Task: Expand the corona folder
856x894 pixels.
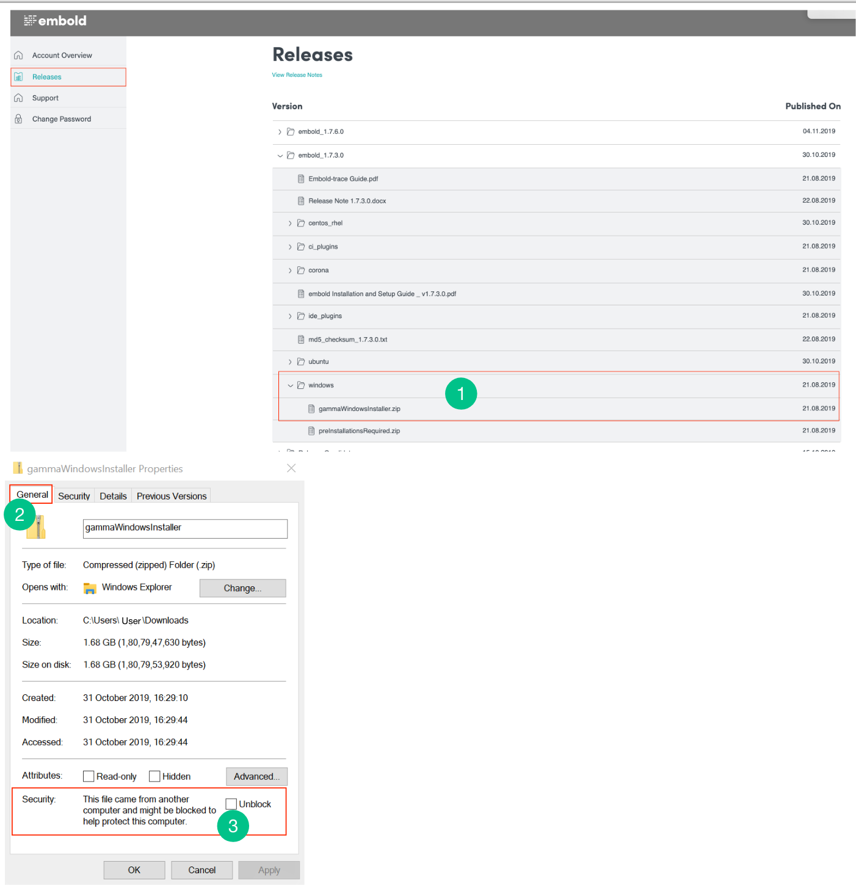Action: pos(290,271)
